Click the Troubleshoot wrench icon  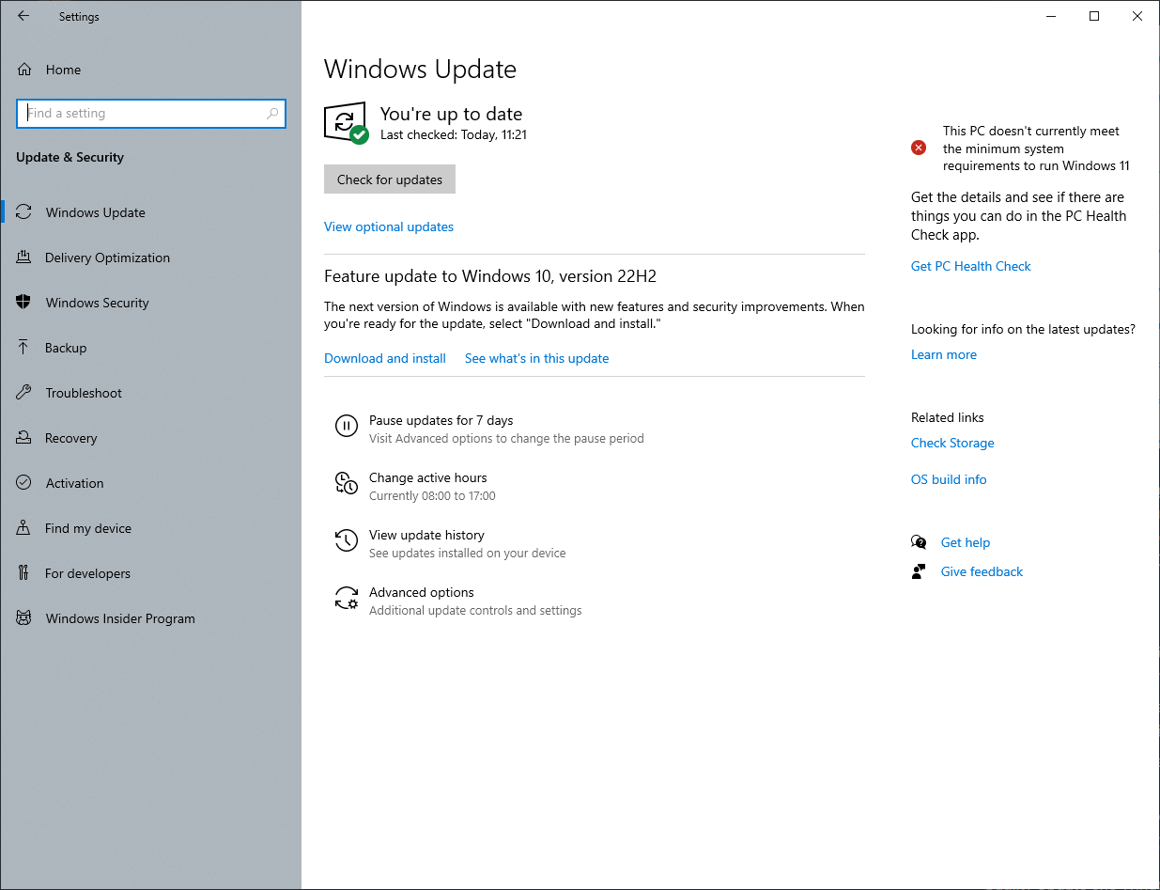pyautogui.click(x=24, y=393)
